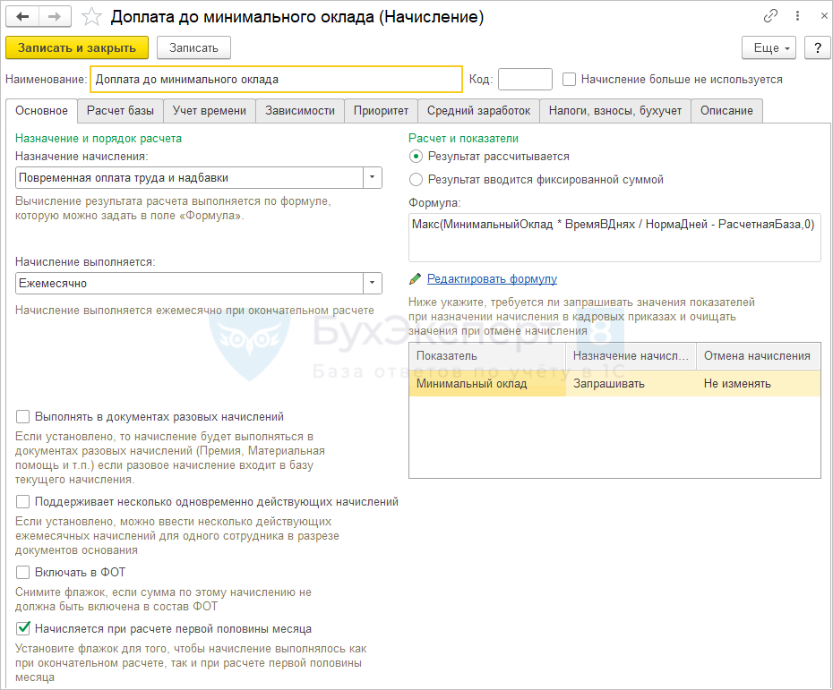The width and height of the screenshot is (833, 690).
Task: Select the 'Минимальный оклад' table row
Action: [489, 384]
